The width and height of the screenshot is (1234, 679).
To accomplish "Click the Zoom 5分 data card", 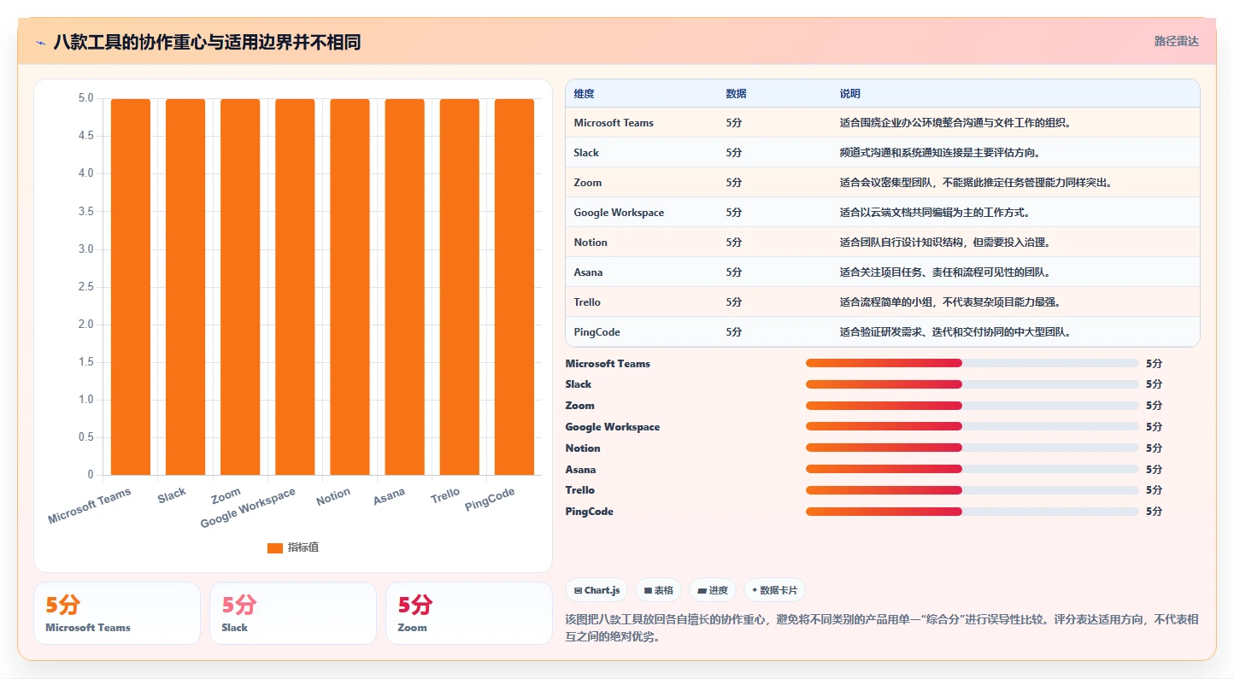I will pyautogui.click(x=469, y=613).
